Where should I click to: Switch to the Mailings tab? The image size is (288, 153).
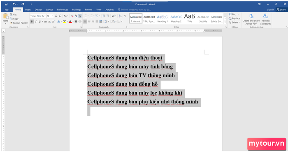click(x=77, y=10)
